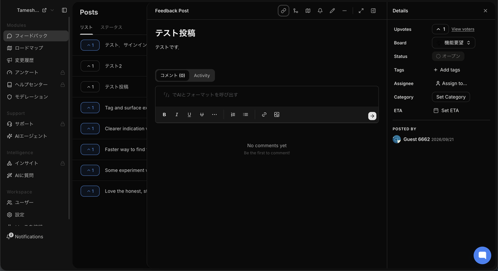Open the Board 機能要望 dropdown
Viewport: 498px width, 271px height.
click(x=453, y=43)
